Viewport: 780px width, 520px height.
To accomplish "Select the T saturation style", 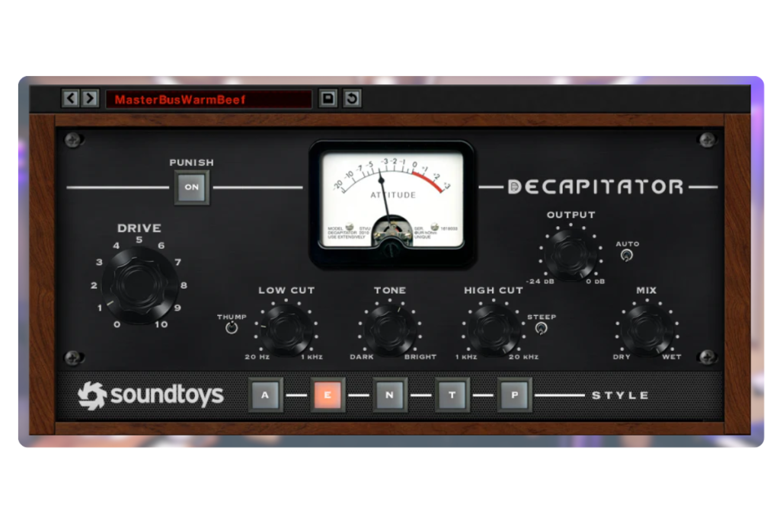I will tap(452, 394).
